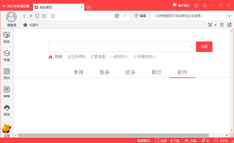Bookmark page with star icon in address bar
The image size is (234, 143).
(53, 16)
